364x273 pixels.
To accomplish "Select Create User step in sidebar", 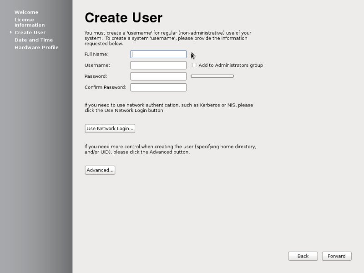I will point(30,32).
